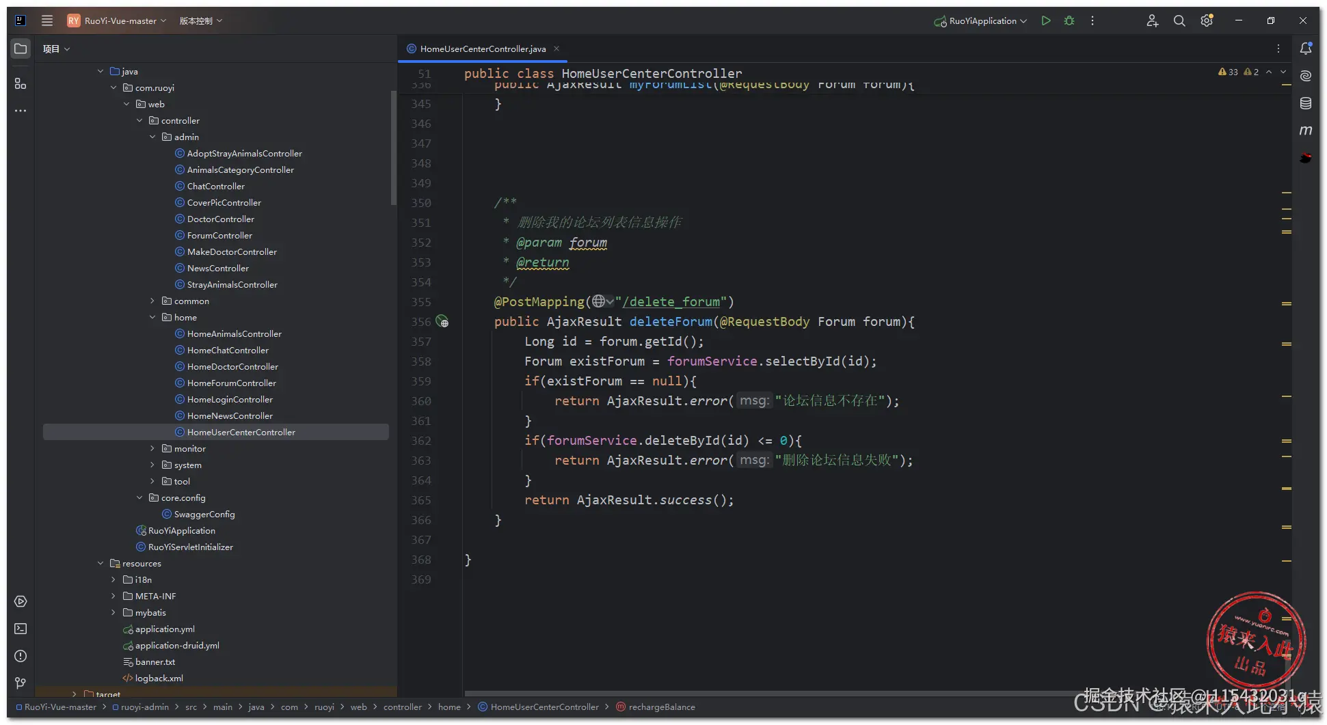Select the HomeUserCenterController.java editor tab

pos(482,49)
